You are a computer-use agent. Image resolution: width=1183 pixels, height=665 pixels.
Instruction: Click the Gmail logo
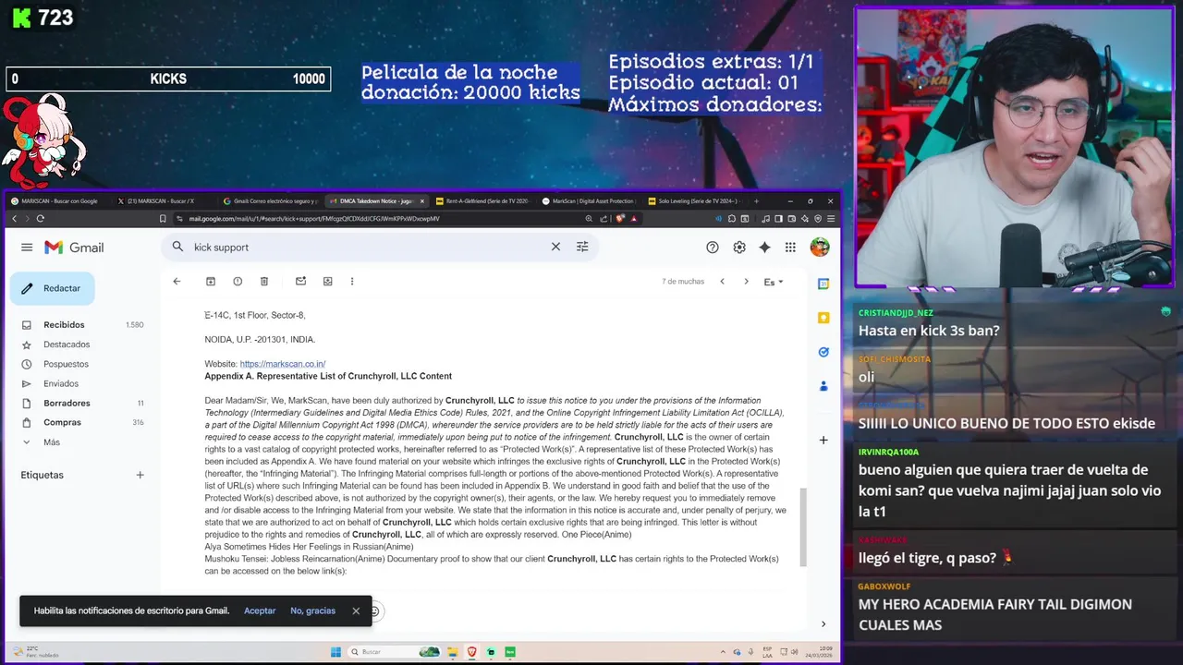tap(74, 248)
